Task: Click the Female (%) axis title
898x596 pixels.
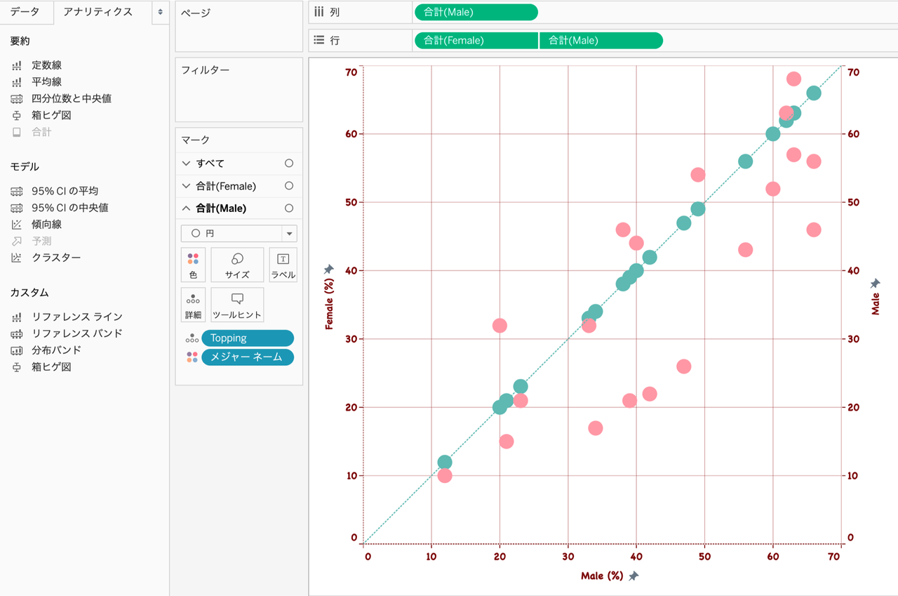Action: click(x=328, y=305)
